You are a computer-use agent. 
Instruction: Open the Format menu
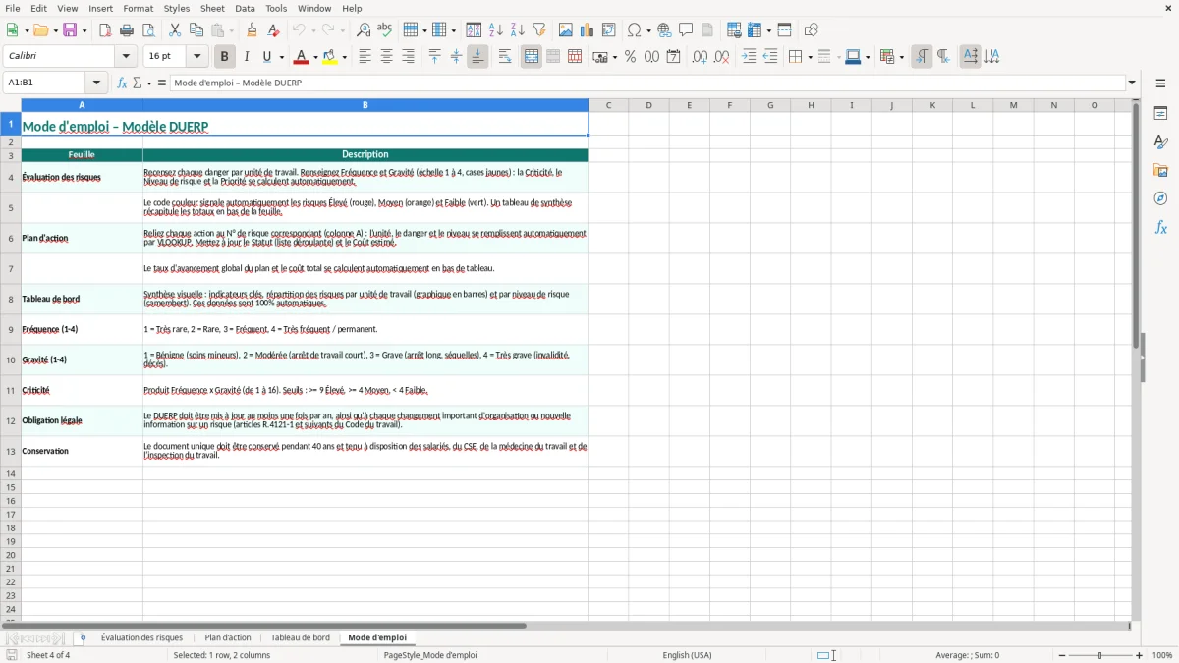coord(139,8)
